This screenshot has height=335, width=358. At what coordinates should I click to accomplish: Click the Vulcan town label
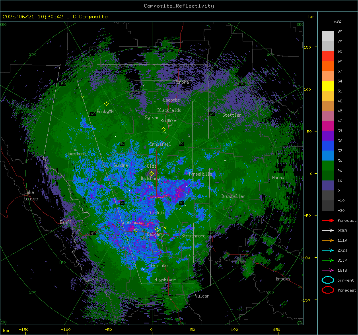202,296
